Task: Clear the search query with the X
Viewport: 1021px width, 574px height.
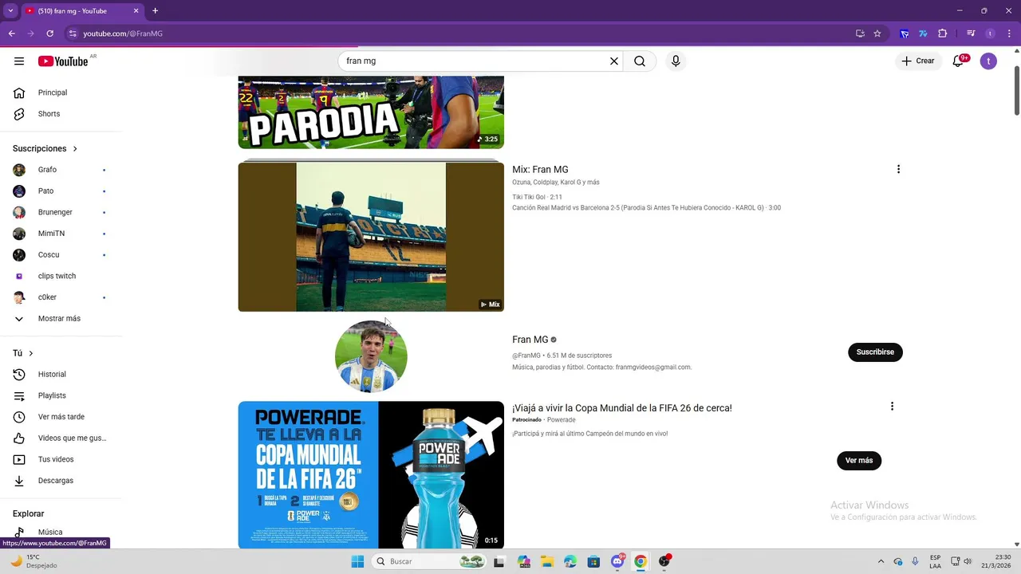Action: pyautogui.click(x=614, y=61)
